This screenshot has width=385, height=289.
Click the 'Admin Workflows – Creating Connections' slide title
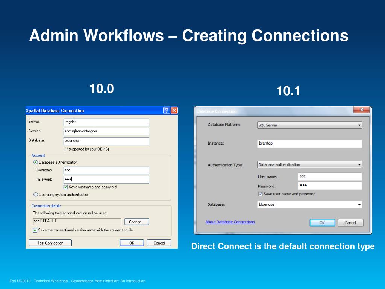pyautogui.click(x=189, y=36)
